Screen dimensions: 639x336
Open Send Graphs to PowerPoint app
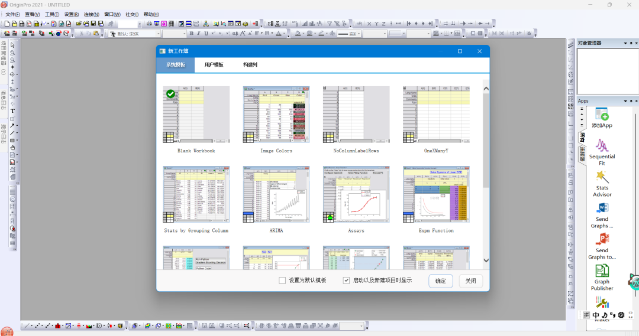pos(602,246)
